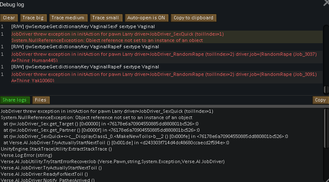
Task: Open the Files button
Action: (x=41, y=100)
